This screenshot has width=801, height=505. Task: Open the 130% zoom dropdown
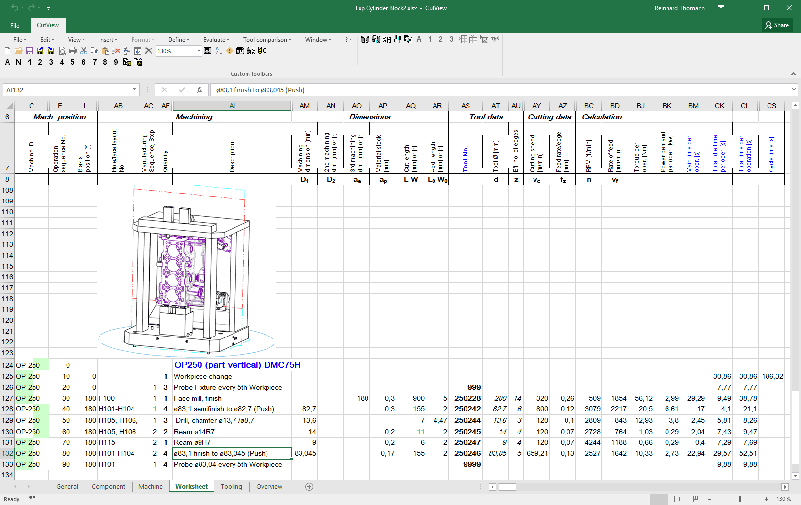(199, 51)
